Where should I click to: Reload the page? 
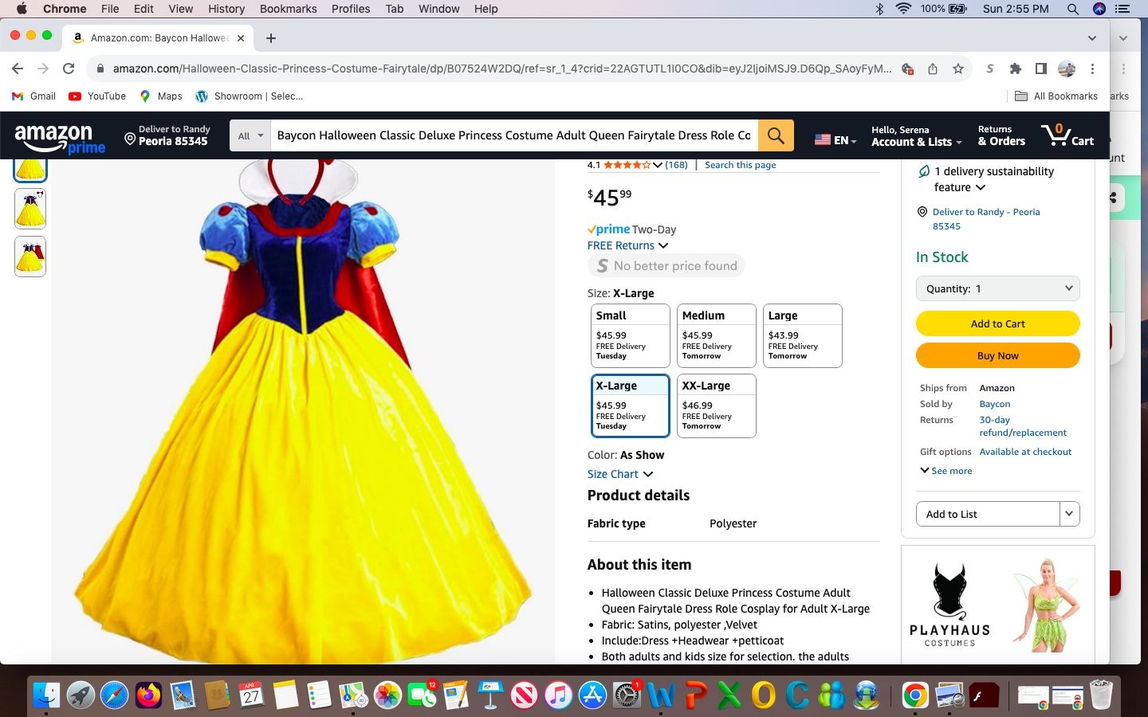[x=69, y=69]
